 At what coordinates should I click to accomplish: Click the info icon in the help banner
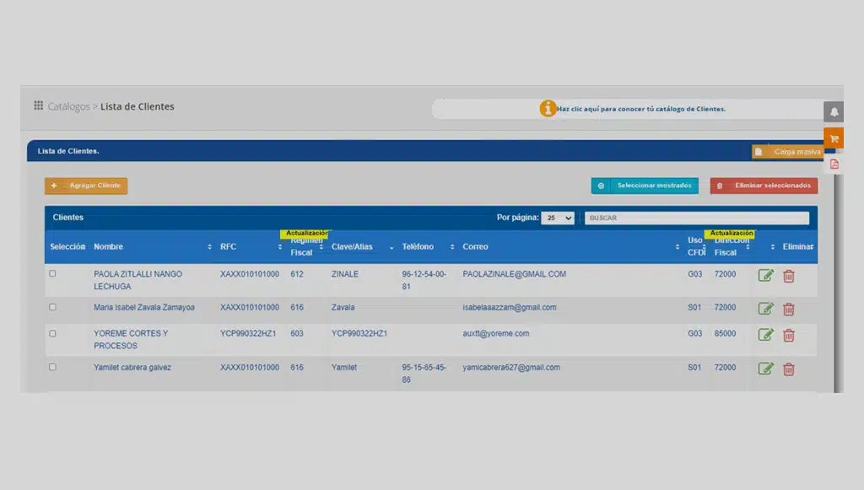tap(548, 109)
